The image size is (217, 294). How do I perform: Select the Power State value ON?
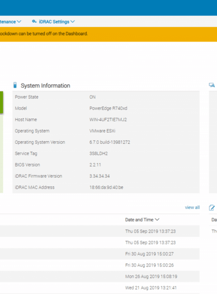pos(92,97)
